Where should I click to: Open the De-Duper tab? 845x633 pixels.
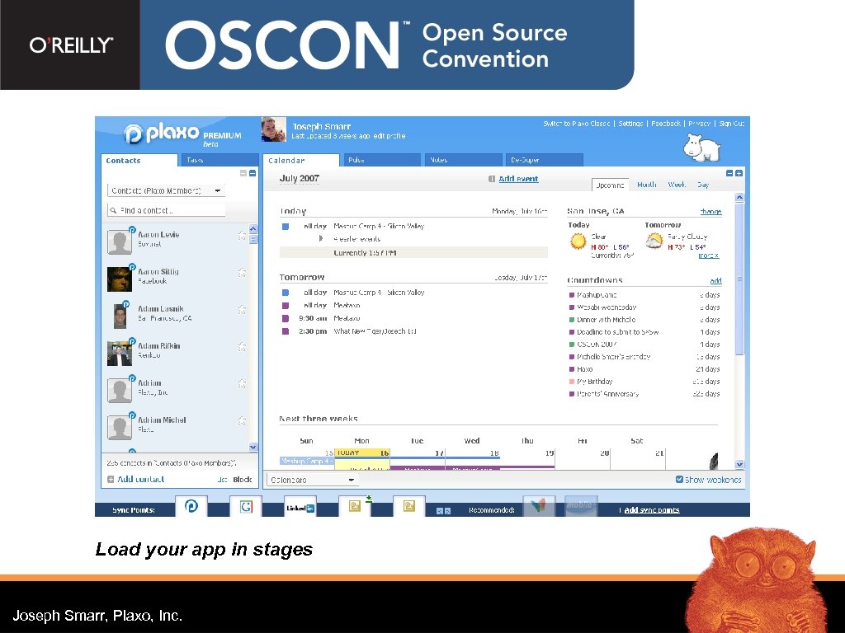(x=545, y=160)
